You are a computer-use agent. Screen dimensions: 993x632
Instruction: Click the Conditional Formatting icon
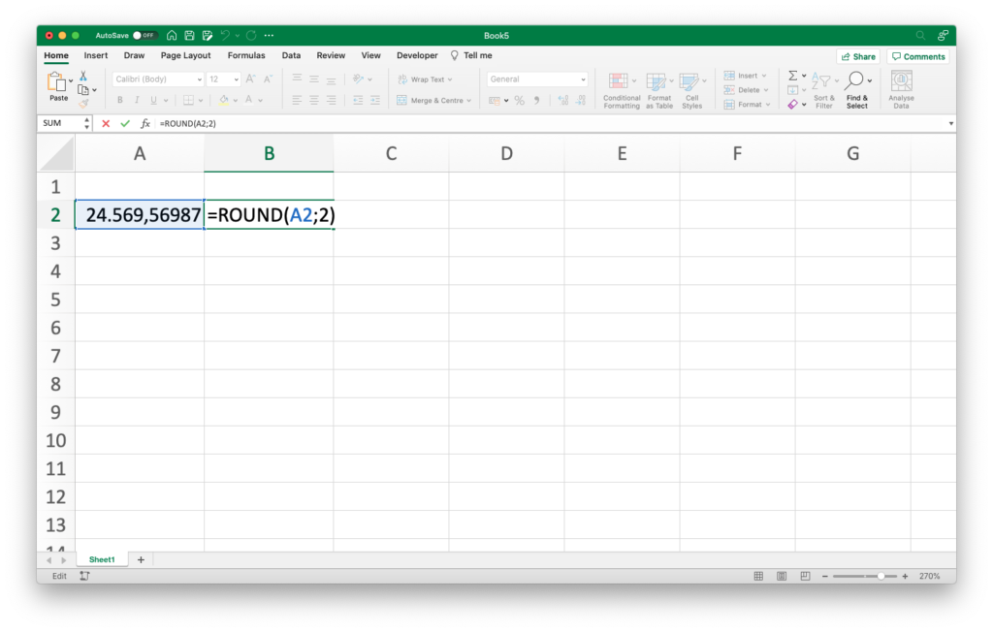click(622, 89)
